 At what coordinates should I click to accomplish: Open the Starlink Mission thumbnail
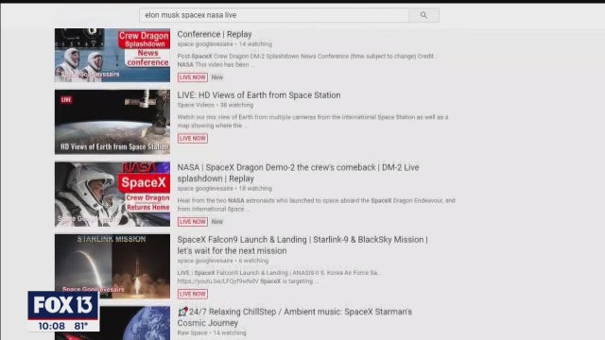tap(112, 266)
